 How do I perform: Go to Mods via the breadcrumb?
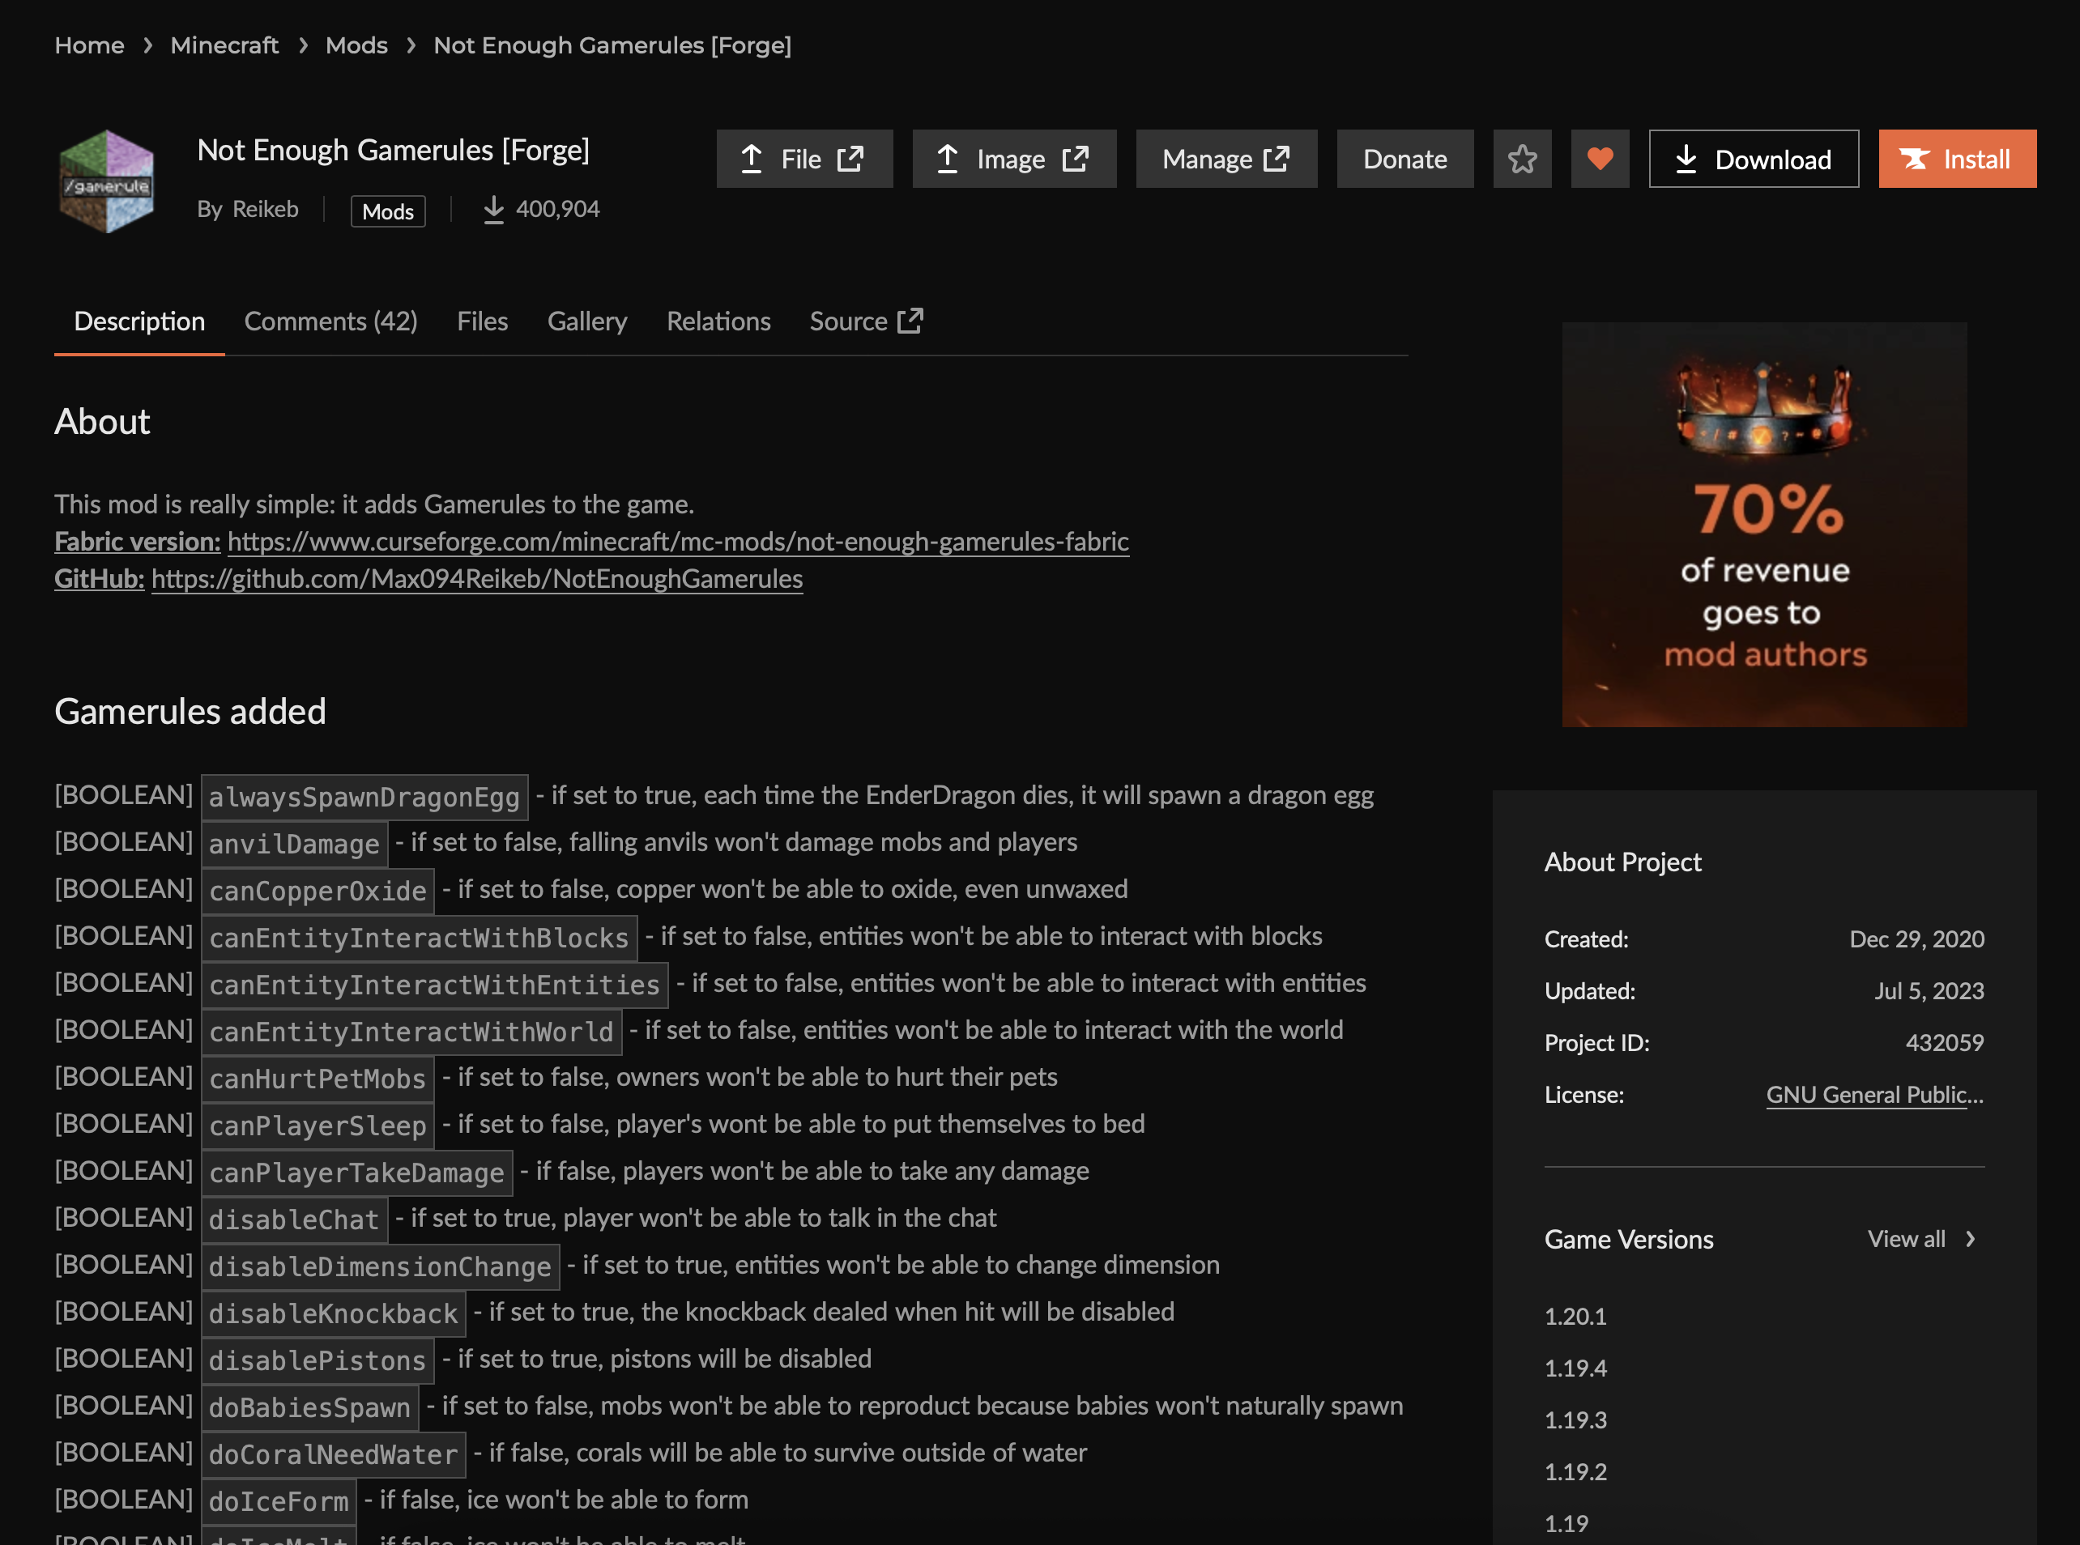(356, 45)
